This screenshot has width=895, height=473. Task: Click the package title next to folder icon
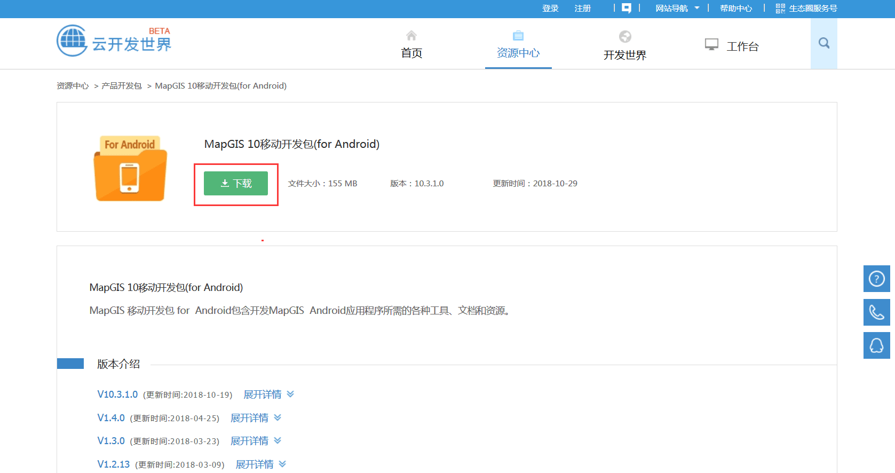(x=292, y=144)
